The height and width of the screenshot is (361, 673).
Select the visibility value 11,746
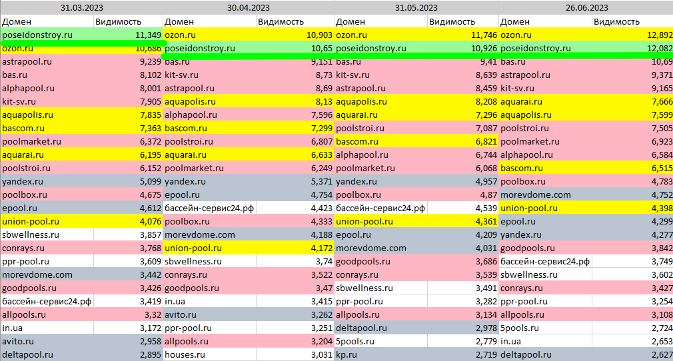tap(463, 35)
